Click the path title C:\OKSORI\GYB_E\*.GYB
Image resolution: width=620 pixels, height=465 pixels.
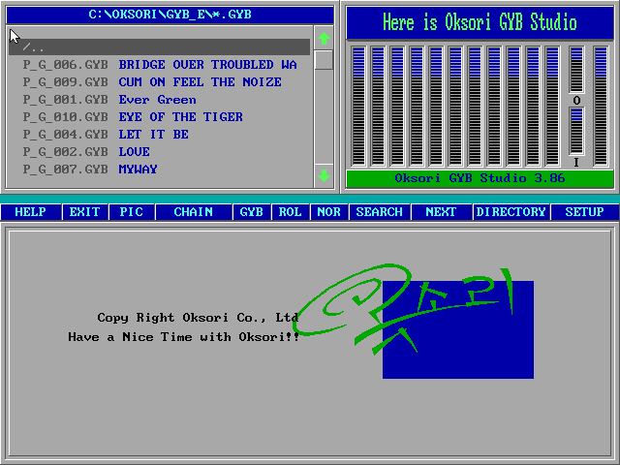[x=170, y=15]
